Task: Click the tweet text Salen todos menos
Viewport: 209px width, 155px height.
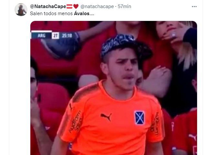Action: (x=51, y=14)
